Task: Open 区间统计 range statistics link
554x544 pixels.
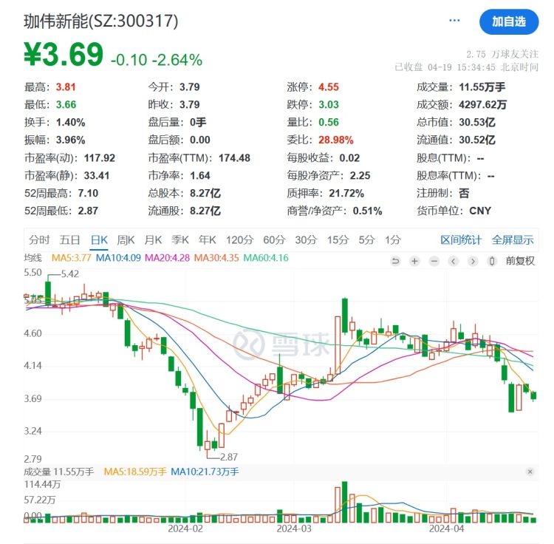Action: point(461,240)
